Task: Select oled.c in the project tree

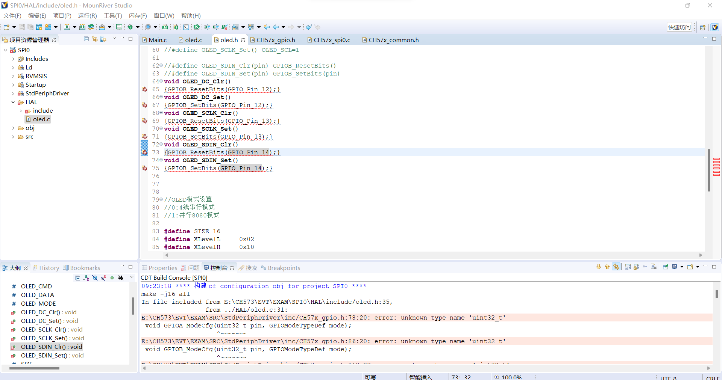Action: tap(38, 119)
